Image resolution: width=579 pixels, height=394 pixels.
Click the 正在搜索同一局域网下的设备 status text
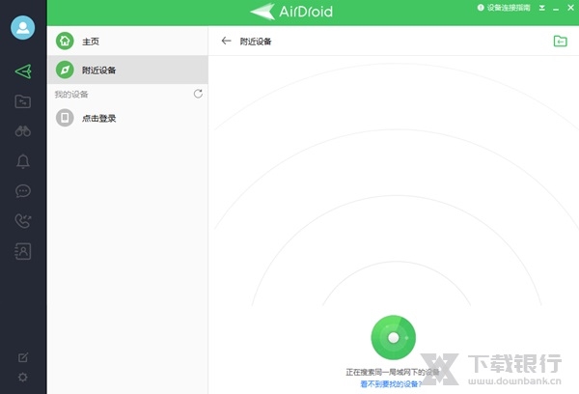(392, 372)
